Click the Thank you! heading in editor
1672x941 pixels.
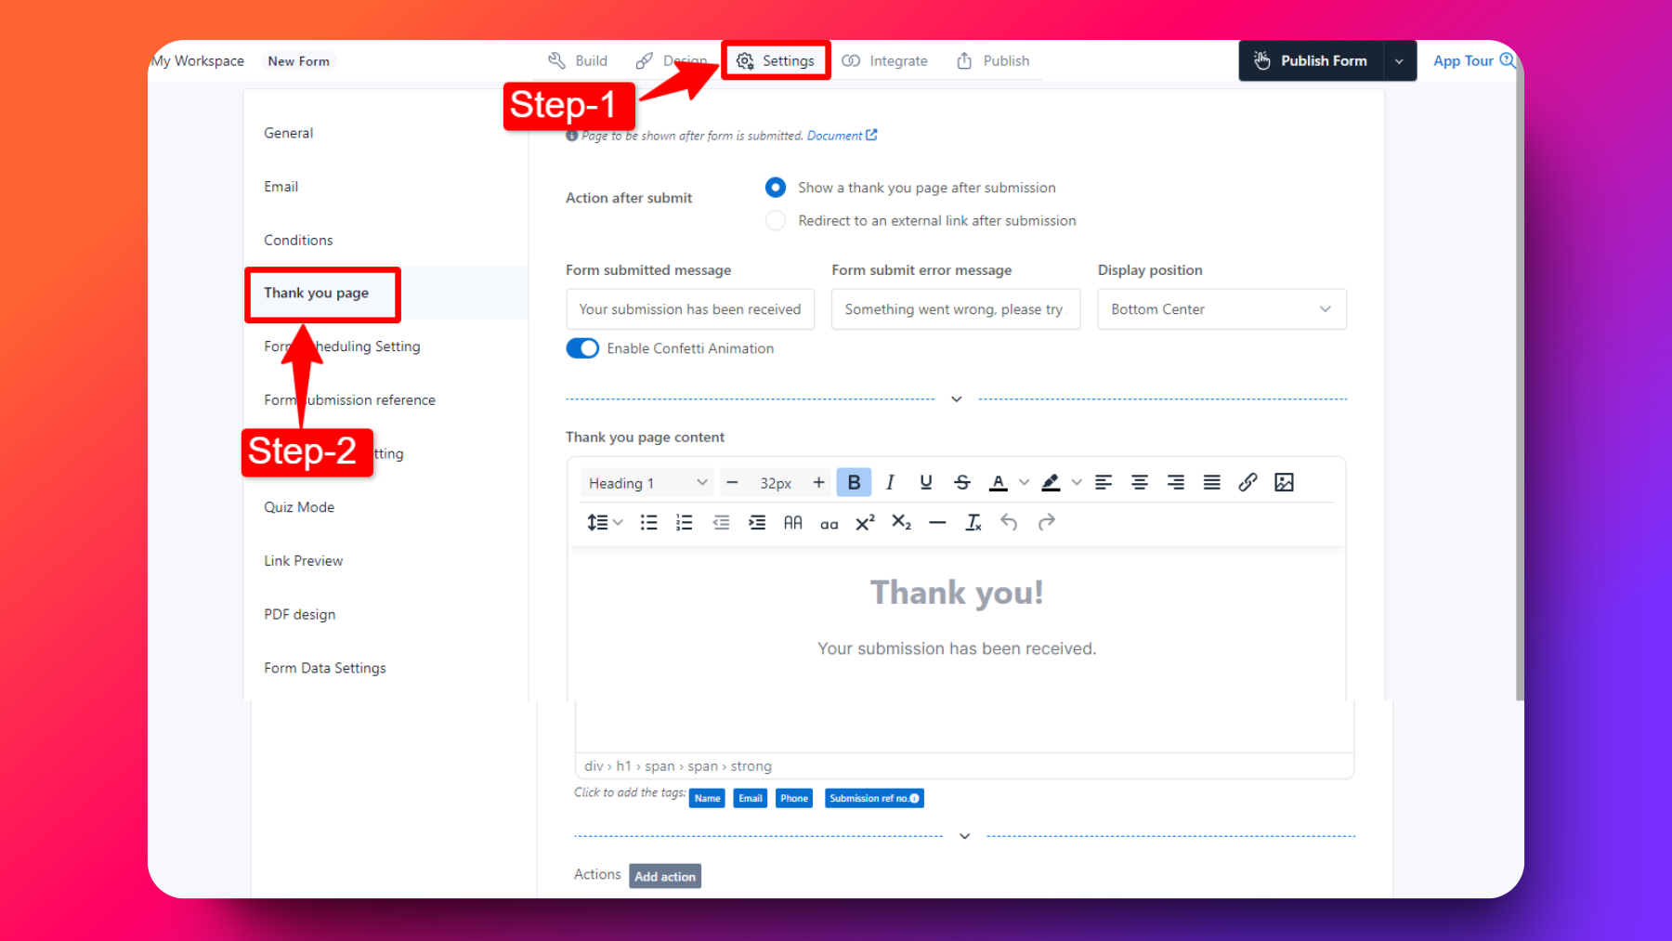pos(957,593)
